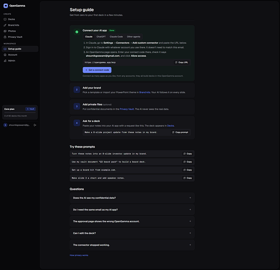The width and height of the screenshot is (280, 270).
Task: Click the step 3 number badge
Action: [77, 106]
